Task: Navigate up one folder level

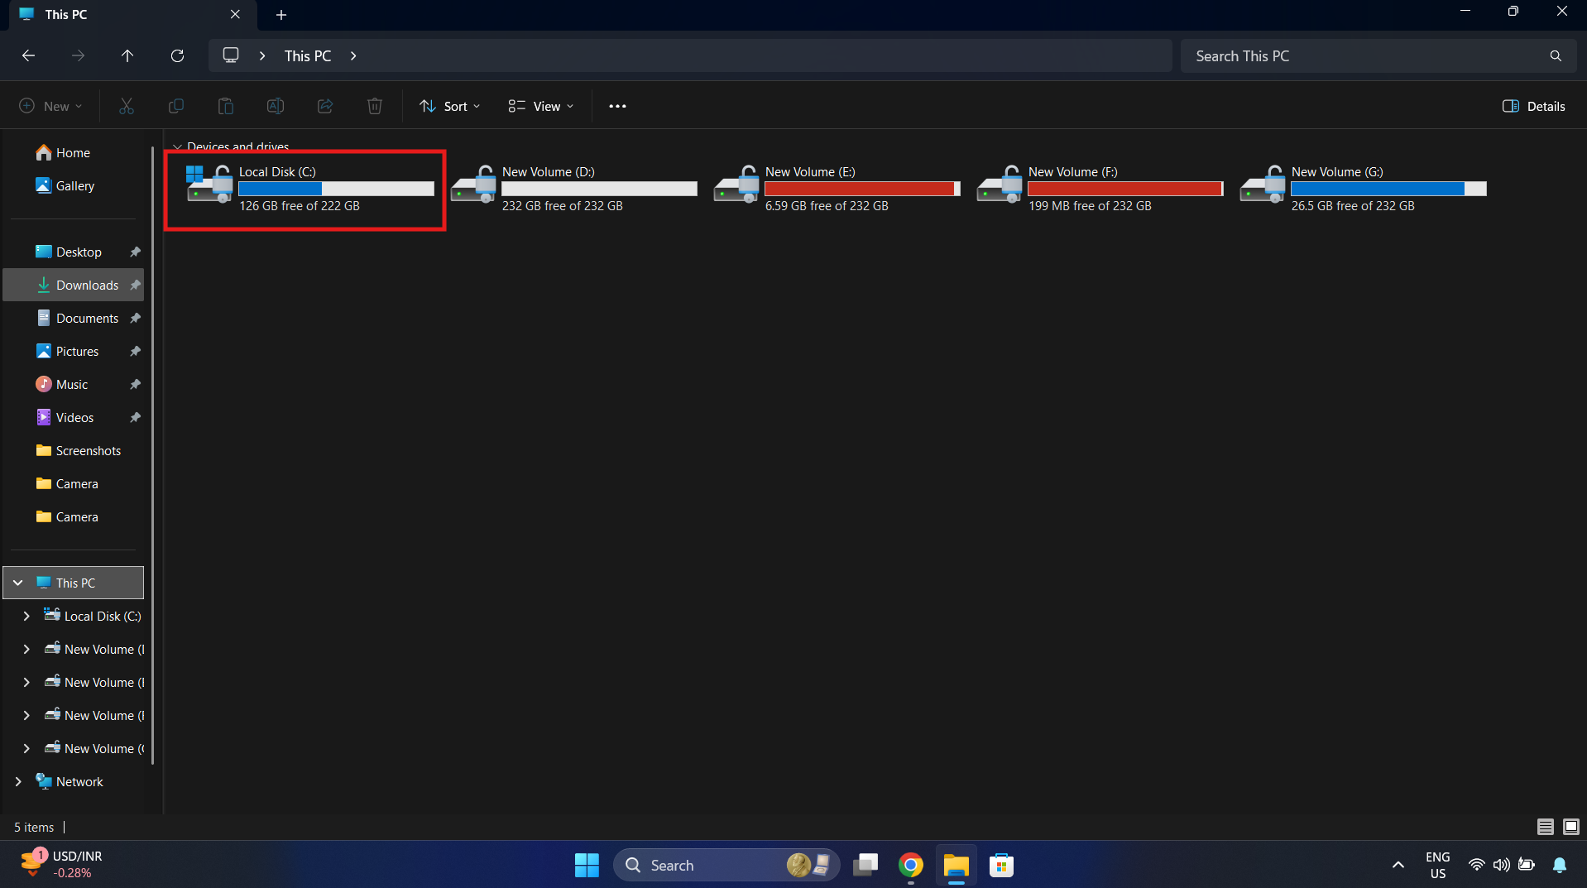Action: click(x=127, y=55)
